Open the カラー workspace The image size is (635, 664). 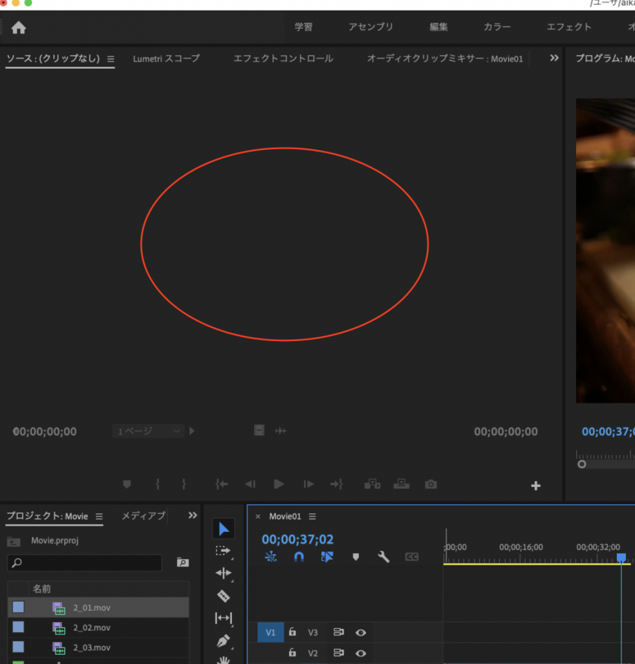tap(497, 27)
